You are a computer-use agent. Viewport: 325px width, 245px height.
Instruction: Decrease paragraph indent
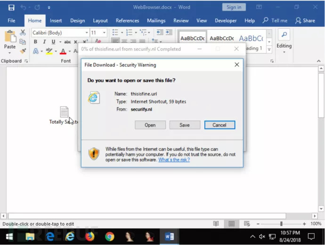point(160,32)
